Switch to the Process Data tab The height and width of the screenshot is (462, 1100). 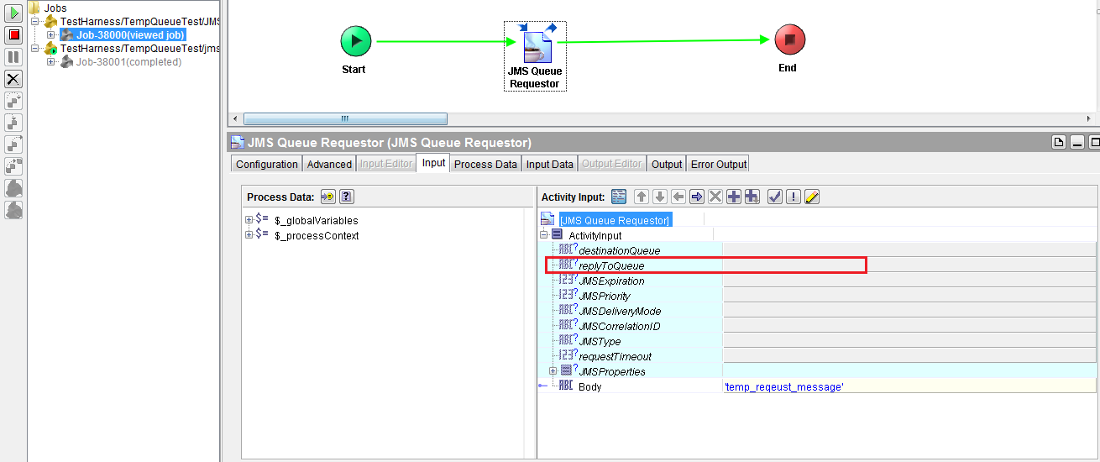(x=485, y=164)
